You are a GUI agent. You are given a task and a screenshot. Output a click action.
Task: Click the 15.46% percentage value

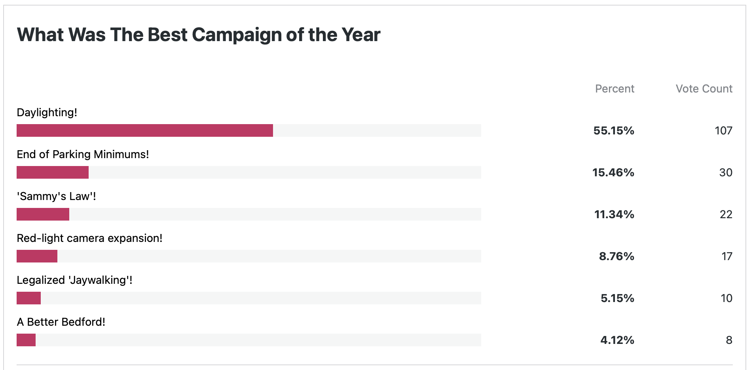click(x=613, y=172)
